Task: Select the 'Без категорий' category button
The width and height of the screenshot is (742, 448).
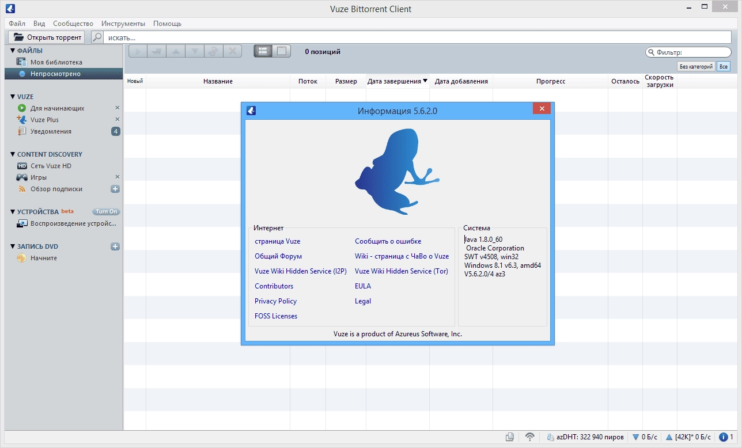Action: coord(696,67)
